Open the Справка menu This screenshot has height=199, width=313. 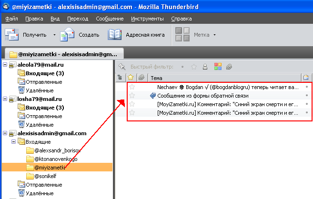(x=181, y=19)
